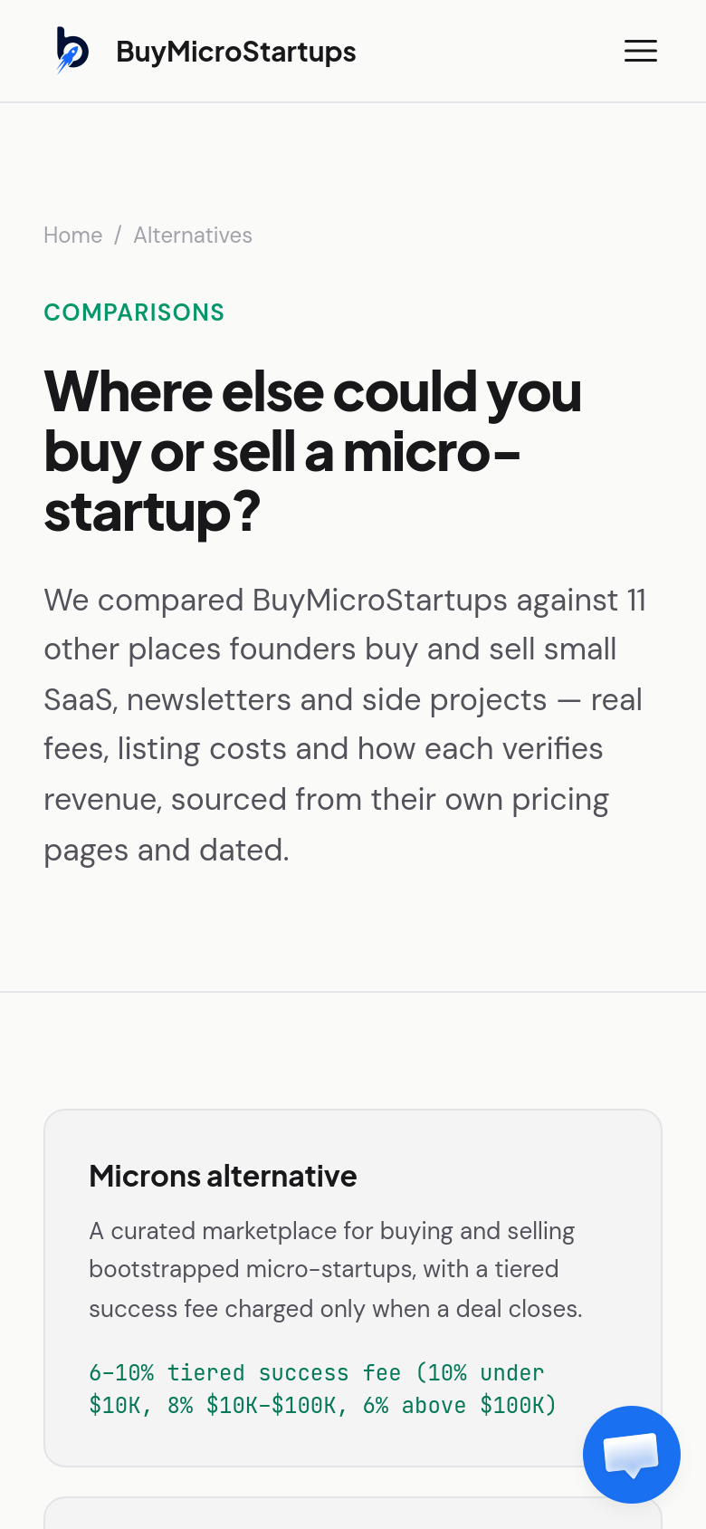
Task: Click the rocket 'b' logo icon
Action: pyautogui.click(x=72, y=51)
